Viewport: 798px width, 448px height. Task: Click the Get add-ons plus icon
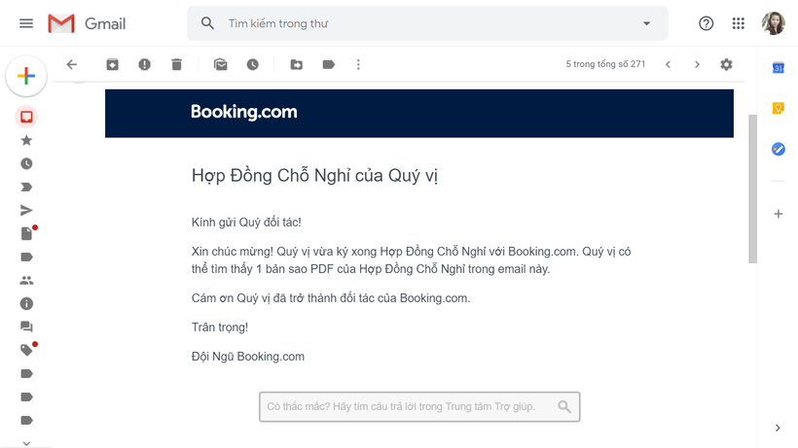pyautogui.click(x=779, y=214)
